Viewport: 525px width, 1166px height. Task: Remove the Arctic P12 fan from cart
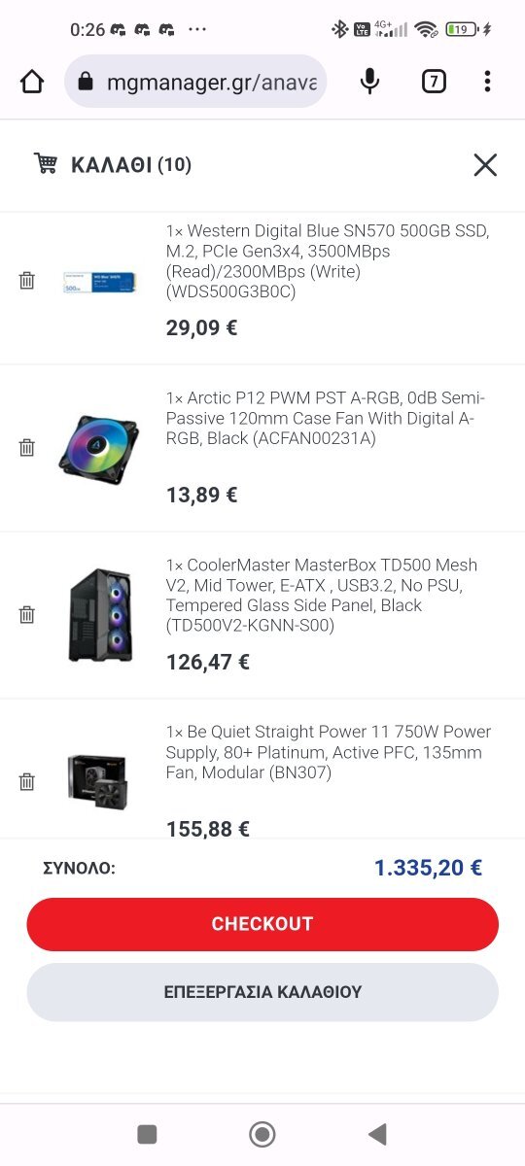(27, 448)
